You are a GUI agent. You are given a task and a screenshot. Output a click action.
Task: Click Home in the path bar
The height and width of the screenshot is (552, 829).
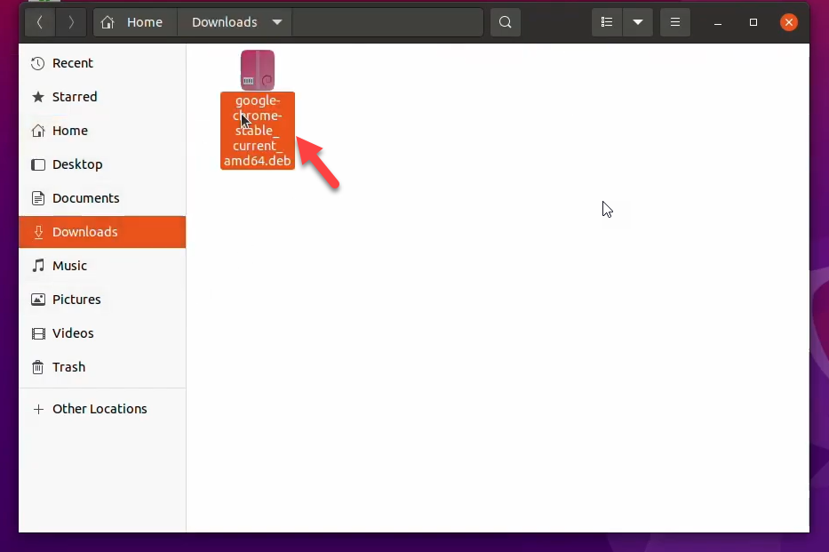coord(135,22)
